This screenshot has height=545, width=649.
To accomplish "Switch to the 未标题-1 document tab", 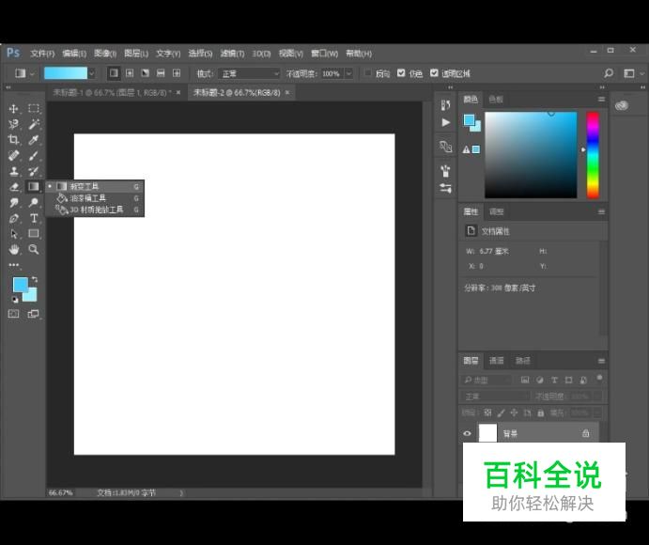I will point(112,92).
